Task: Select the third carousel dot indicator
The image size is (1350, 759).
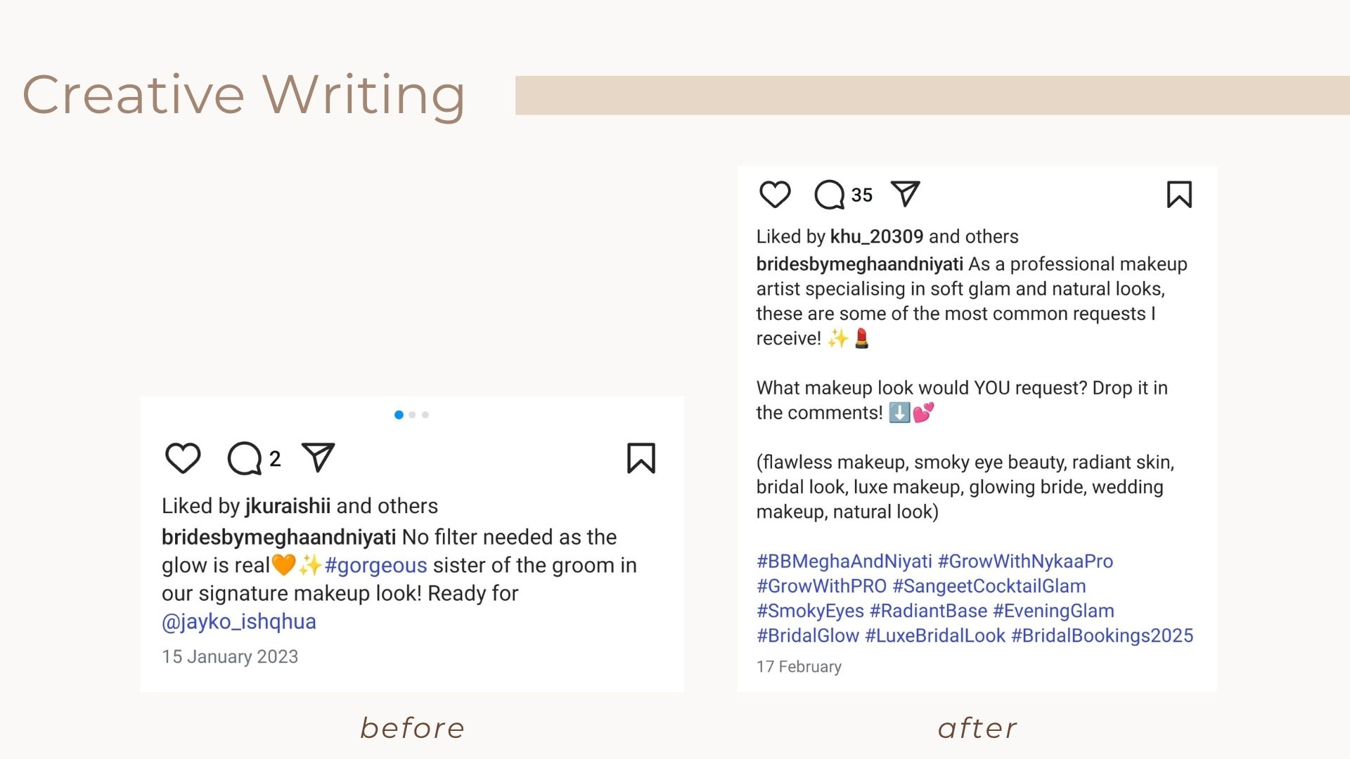Action: [425, 415]
